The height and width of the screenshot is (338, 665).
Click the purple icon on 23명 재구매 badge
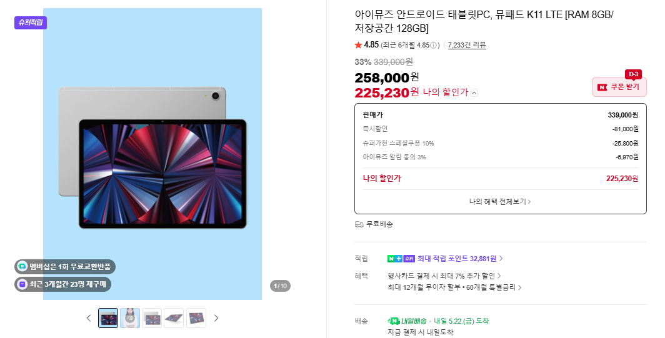[22, 284]
